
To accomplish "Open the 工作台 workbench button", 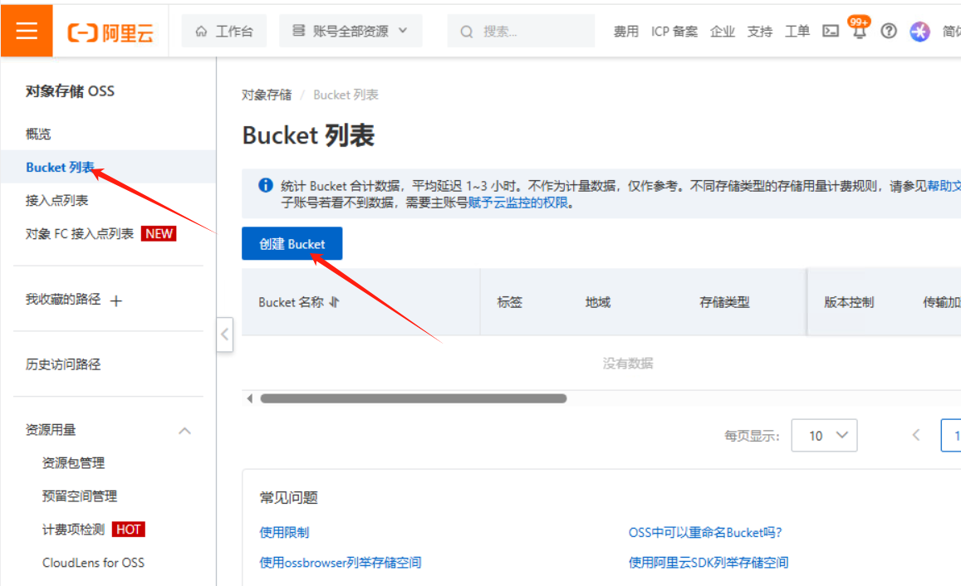I will point(224,31).
